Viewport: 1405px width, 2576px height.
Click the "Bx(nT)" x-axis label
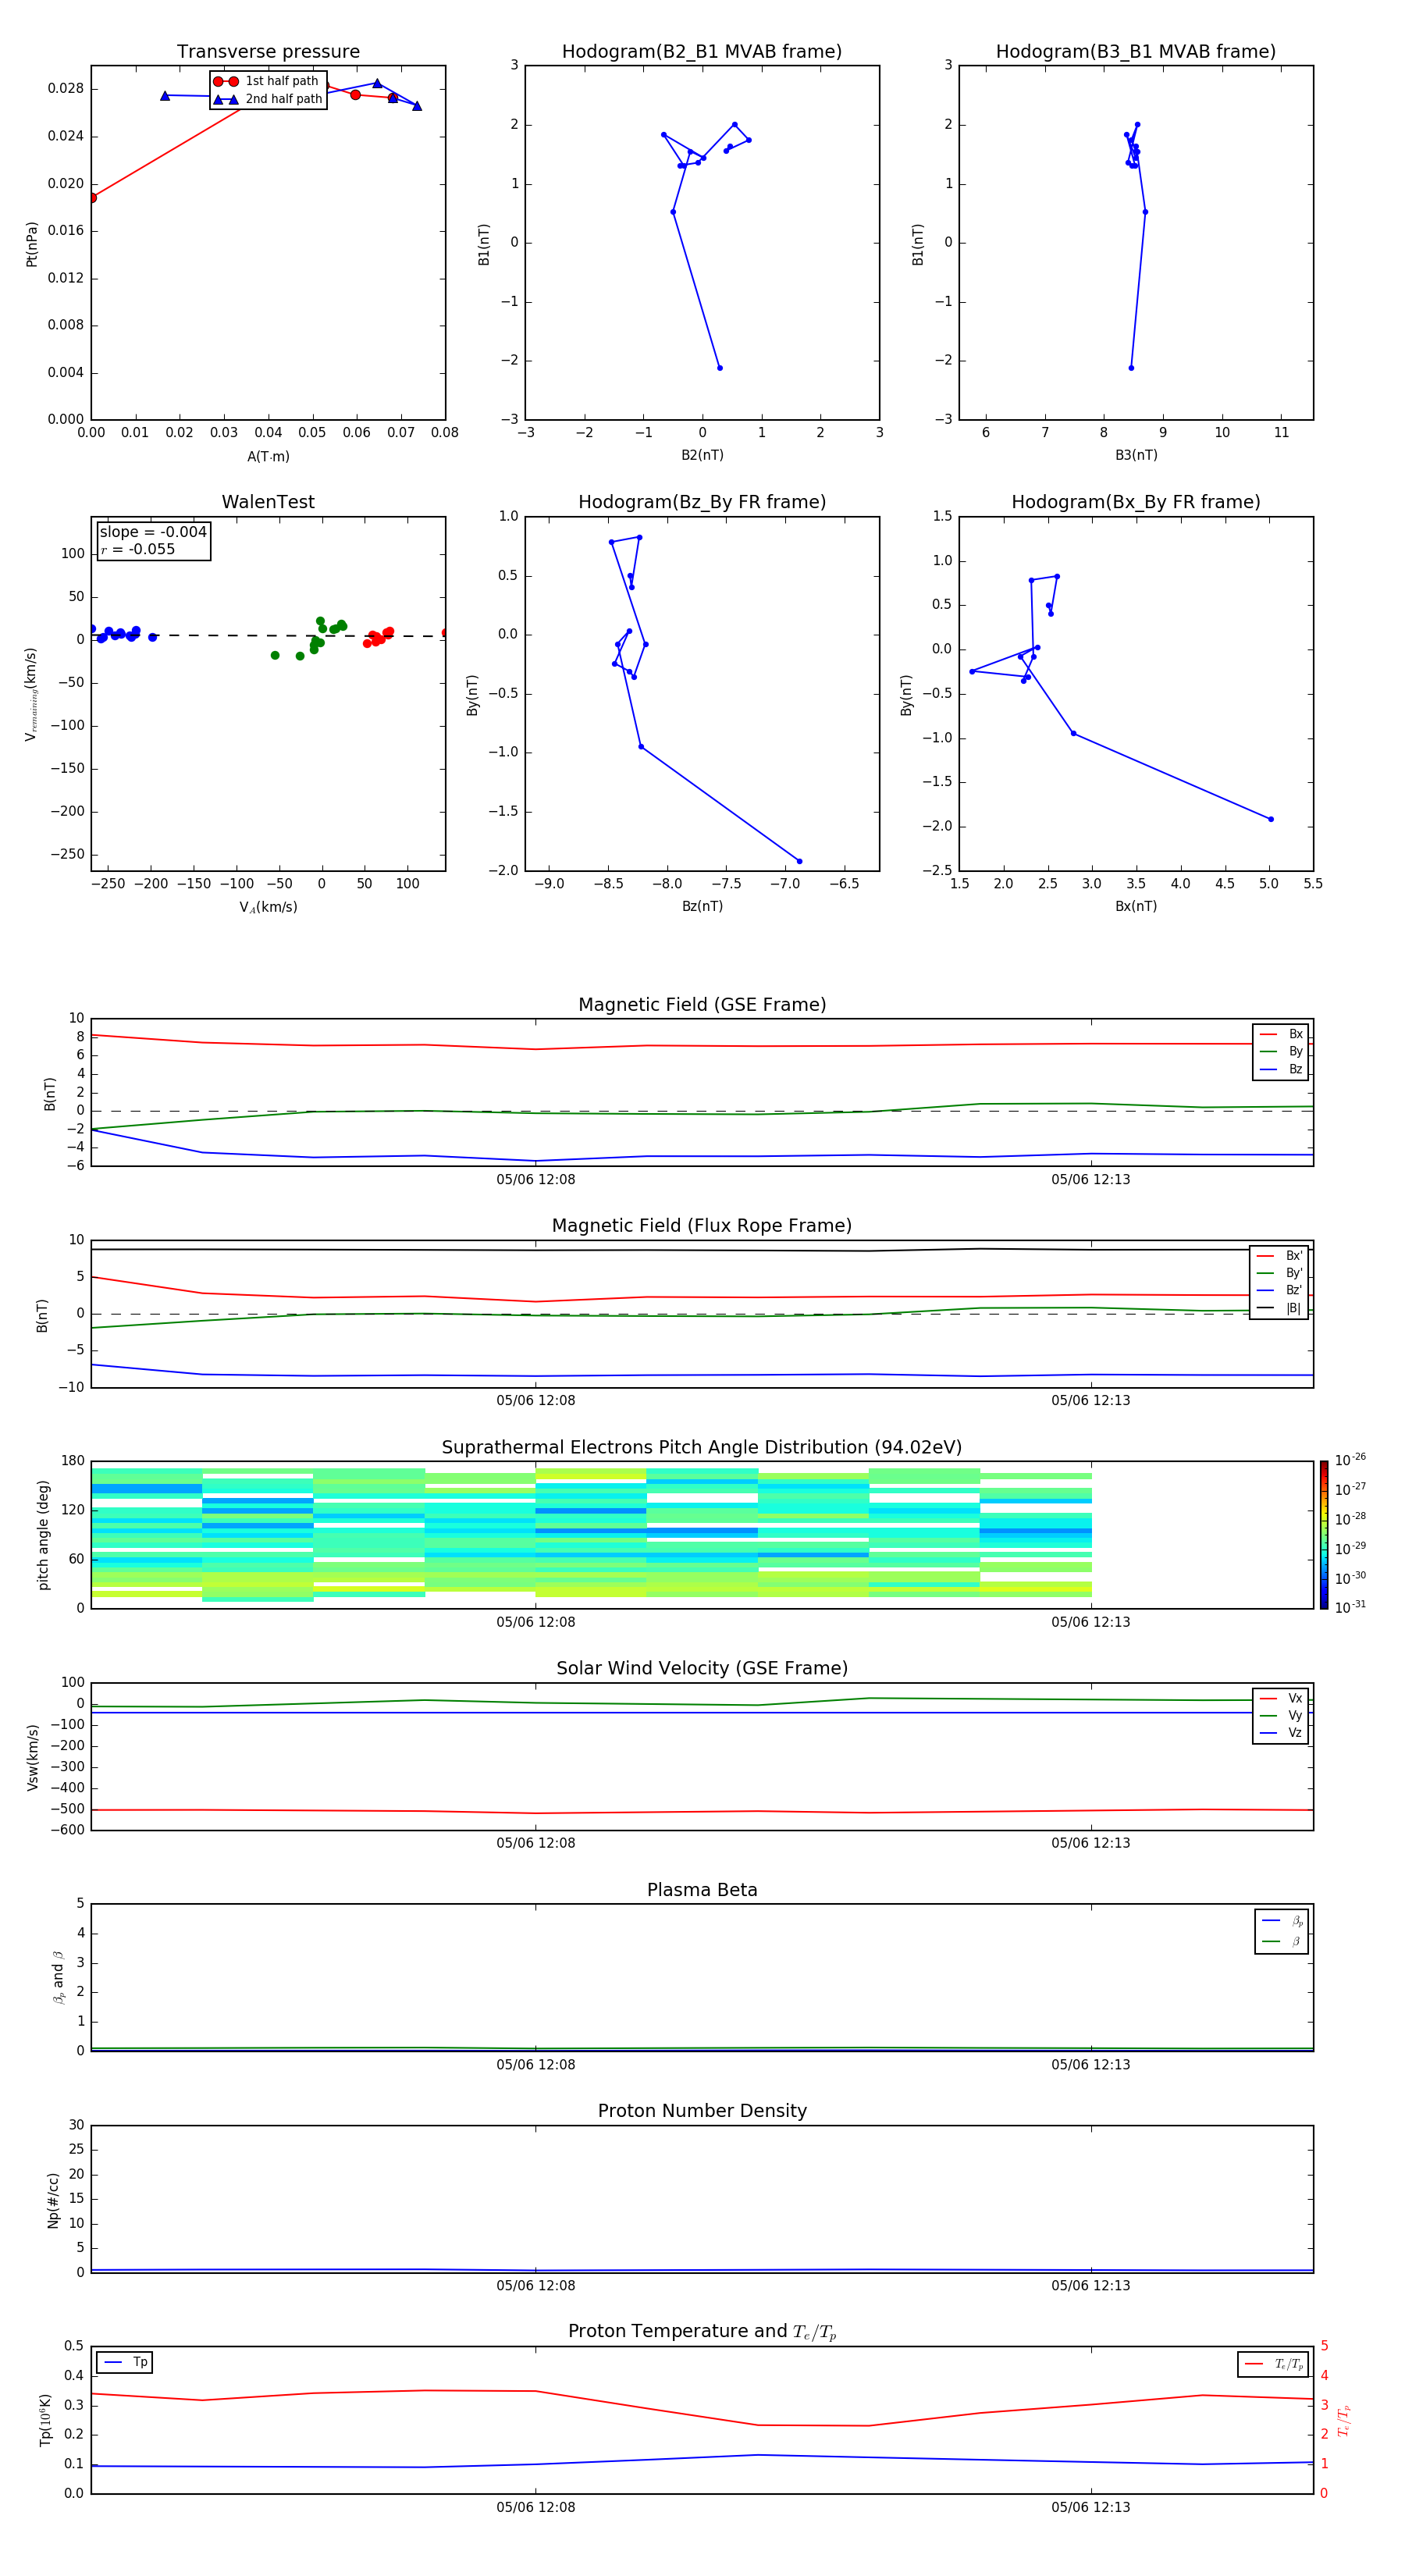click(1136, 906)
